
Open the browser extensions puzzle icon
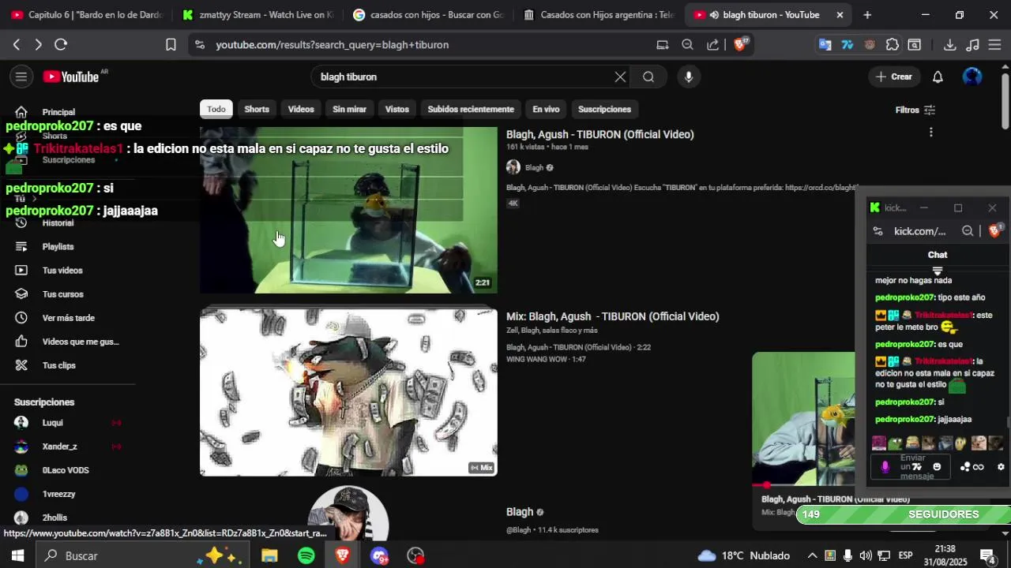(892, 45)
